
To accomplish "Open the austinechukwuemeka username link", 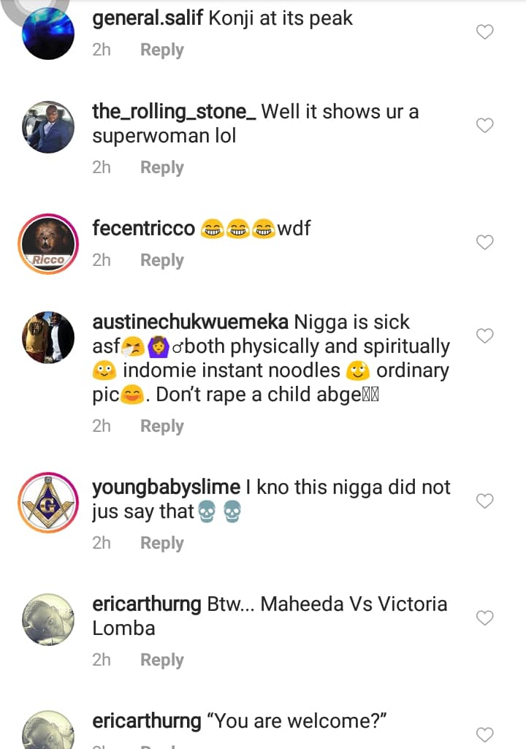I will click(191, 322).
